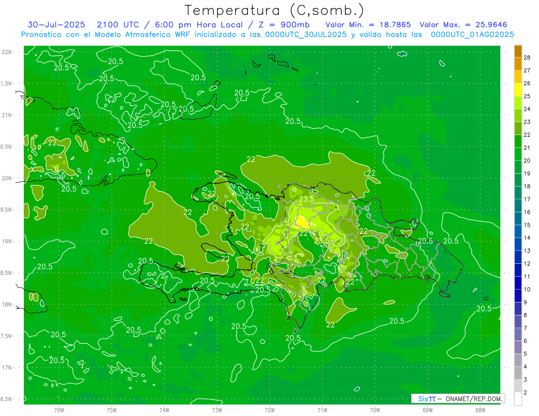
Task: Click longitude axis label '69W'
Action: pyautogui.click(x=428, y=410)
